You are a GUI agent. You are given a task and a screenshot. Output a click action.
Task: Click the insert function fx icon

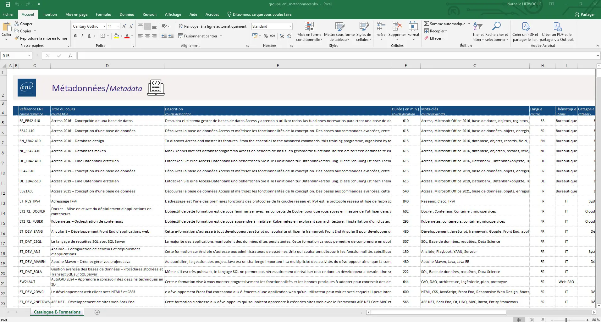[70, 56]
